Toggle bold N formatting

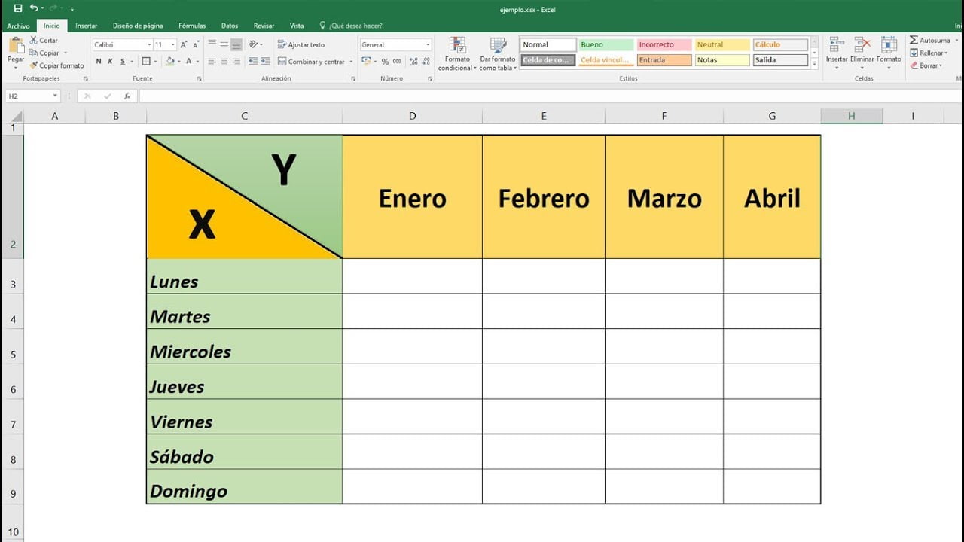99,62
